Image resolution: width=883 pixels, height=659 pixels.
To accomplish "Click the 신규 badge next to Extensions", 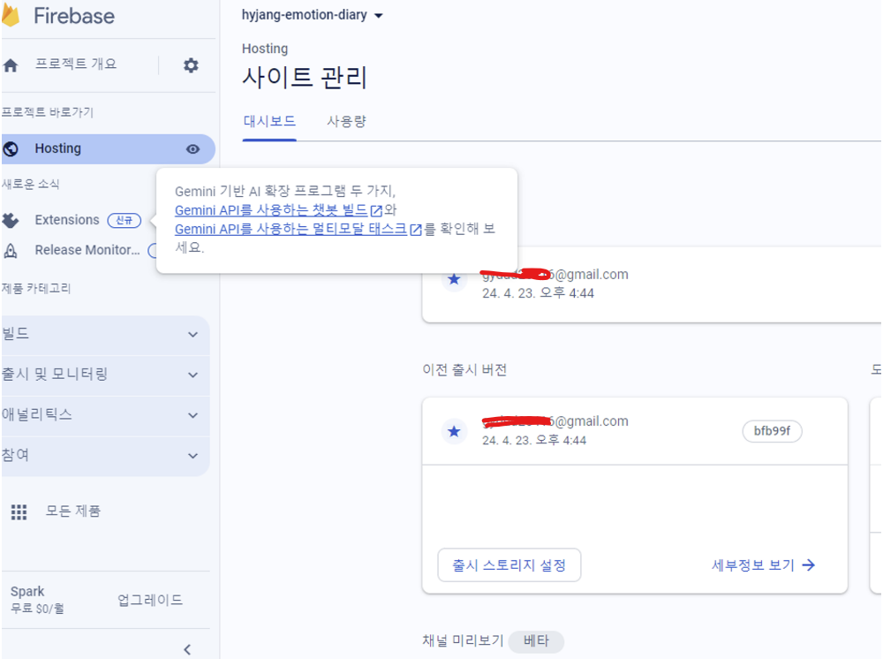I will pos(124,220).
